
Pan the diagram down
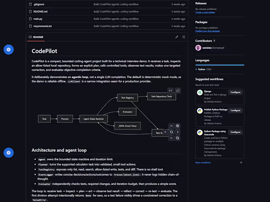pyautogui.click(x=171, y=138)
